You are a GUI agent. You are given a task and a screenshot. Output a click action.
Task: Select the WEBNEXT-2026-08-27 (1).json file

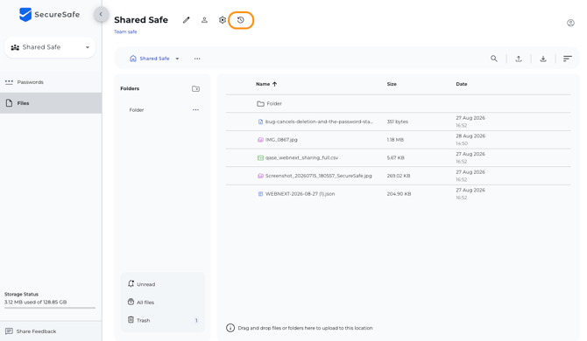pyautogui.click(x=399, y=194)
